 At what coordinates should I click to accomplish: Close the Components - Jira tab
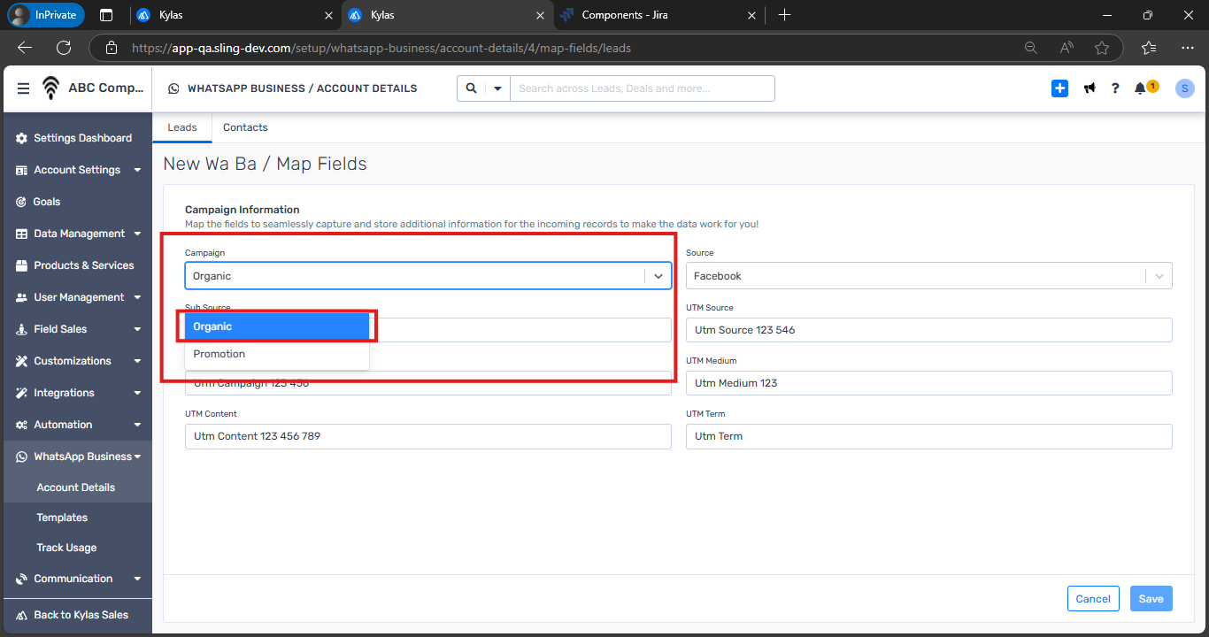(751, 15)
